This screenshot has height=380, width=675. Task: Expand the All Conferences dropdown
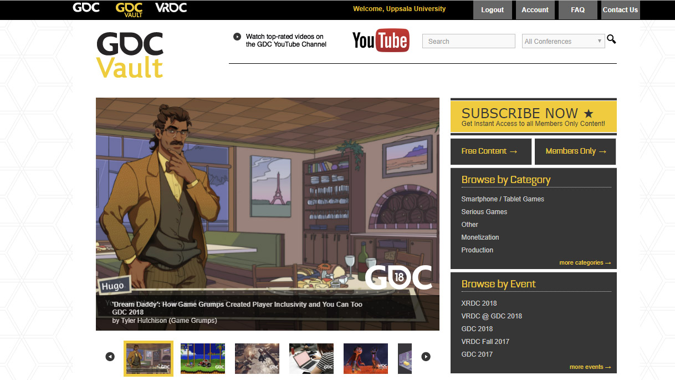pos(563,41)
